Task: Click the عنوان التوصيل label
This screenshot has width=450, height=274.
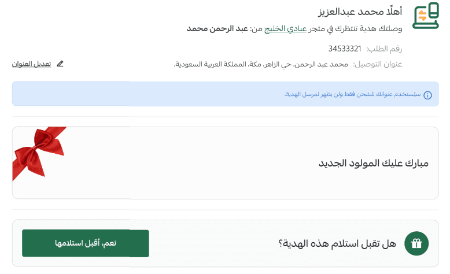Action: [377, 64]
